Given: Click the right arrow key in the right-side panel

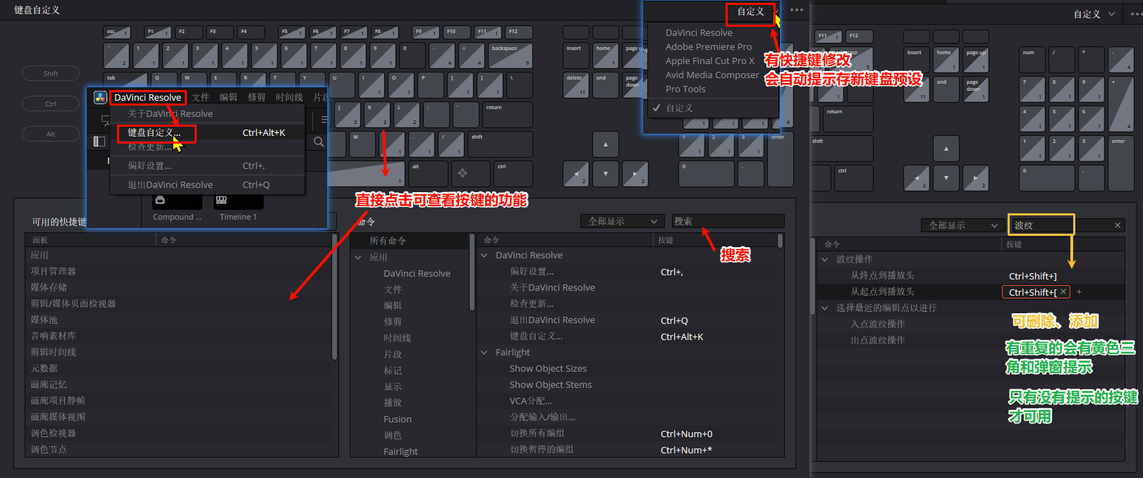Looking at the screenshot, I should point(976,178).
